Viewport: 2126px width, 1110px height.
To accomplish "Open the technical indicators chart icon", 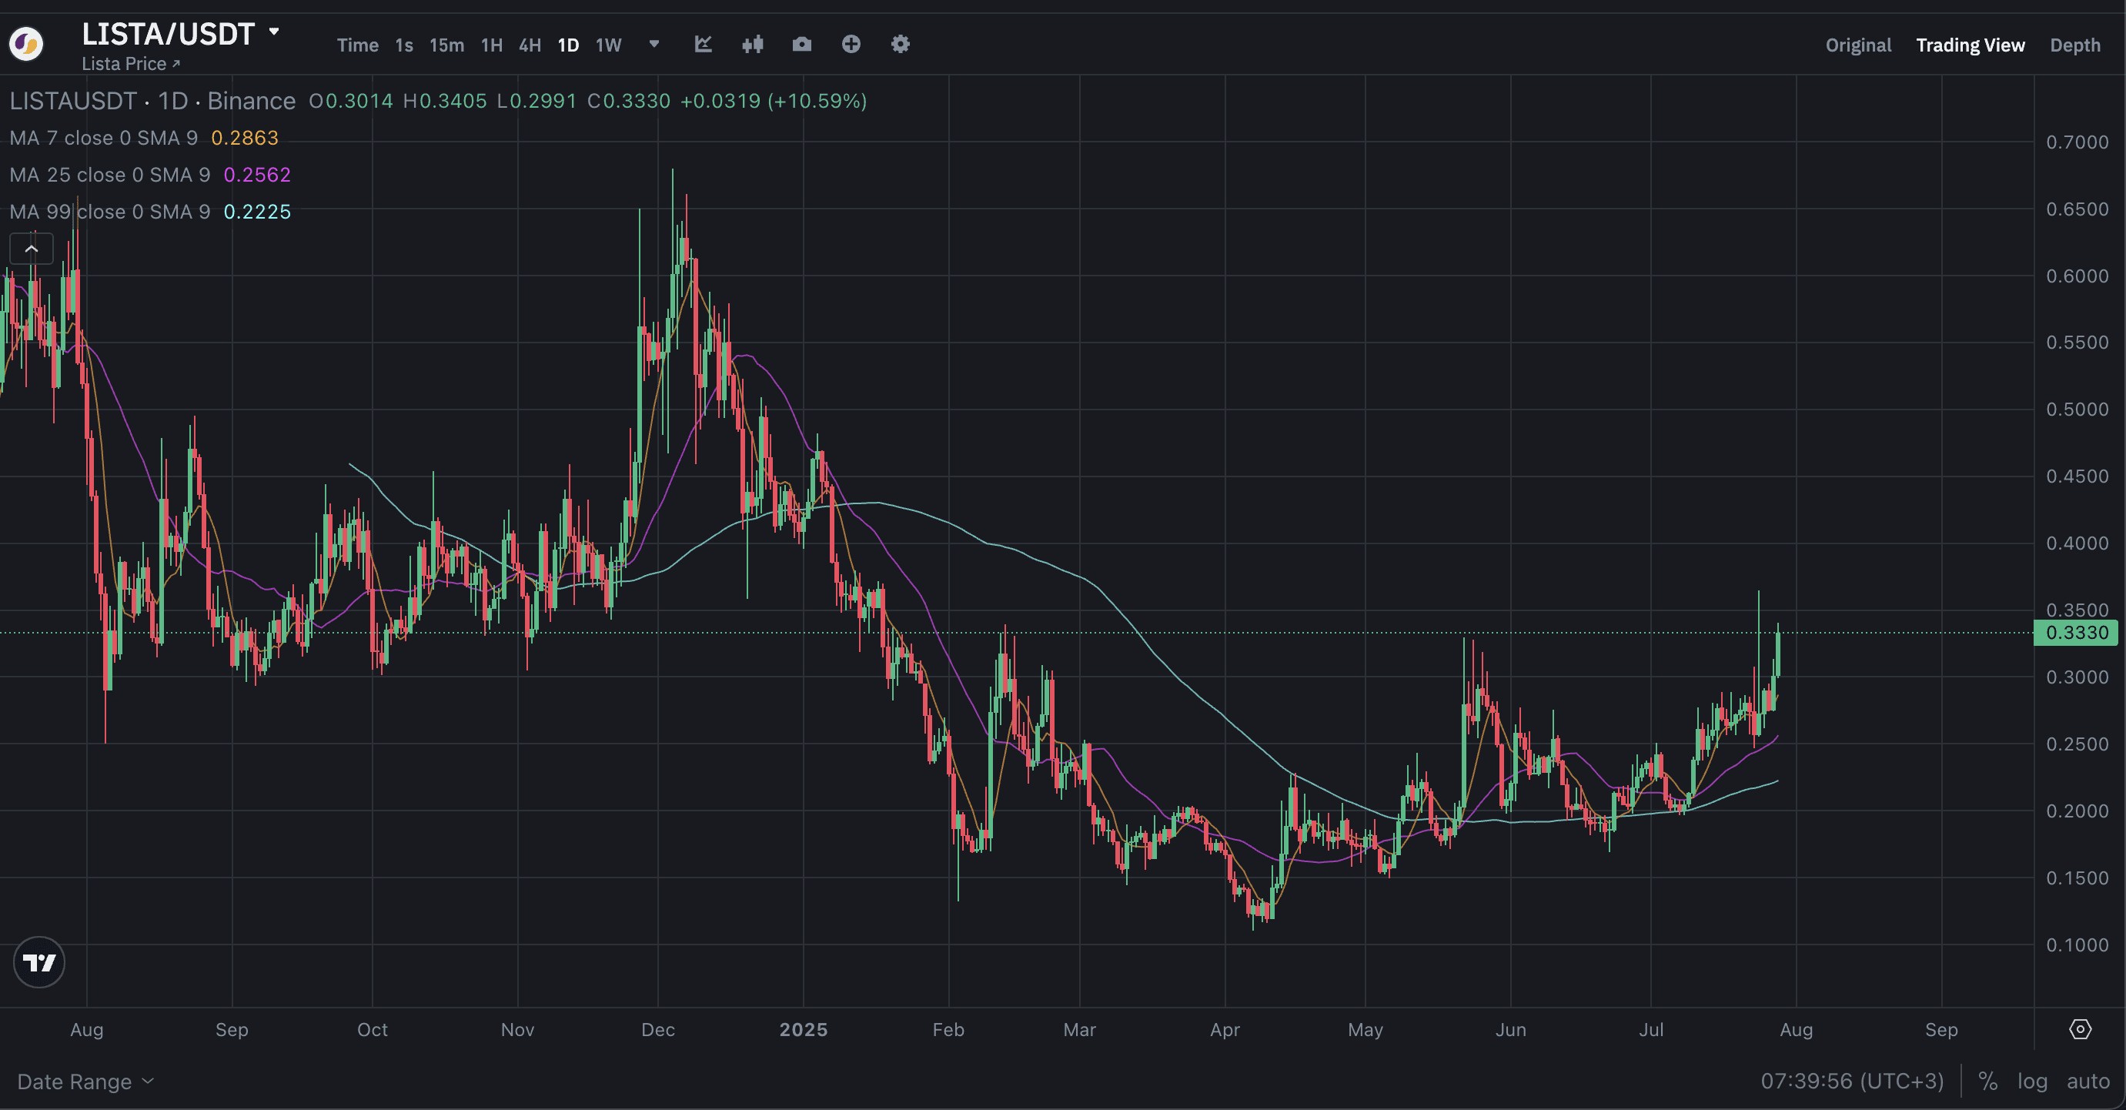I will 704,45.
